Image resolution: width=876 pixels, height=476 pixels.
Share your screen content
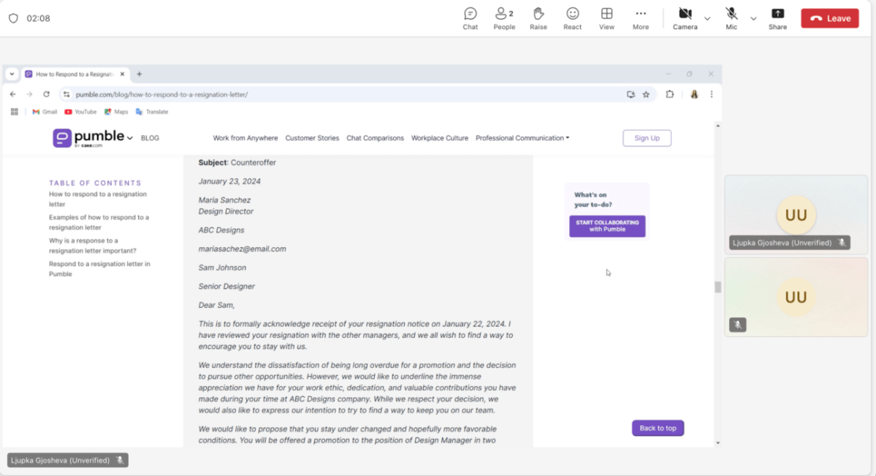click(777, 18)
